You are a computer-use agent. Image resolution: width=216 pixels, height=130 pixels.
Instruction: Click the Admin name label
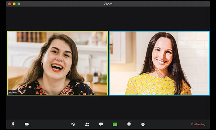pos(13,92)
